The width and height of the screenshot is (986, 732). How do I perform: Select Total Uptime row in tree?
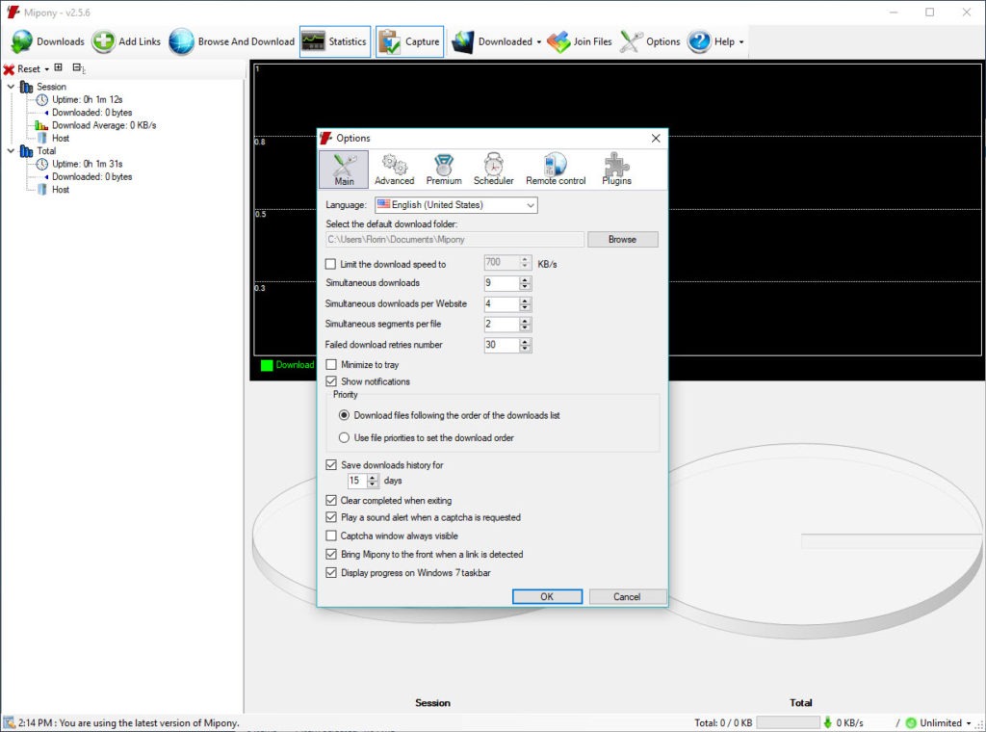click(79, 164)
